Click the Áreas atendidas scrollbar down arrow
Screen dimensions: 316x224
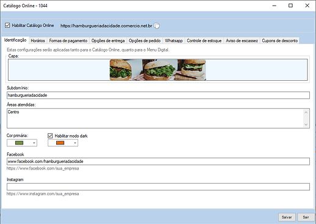coord(306,124)
